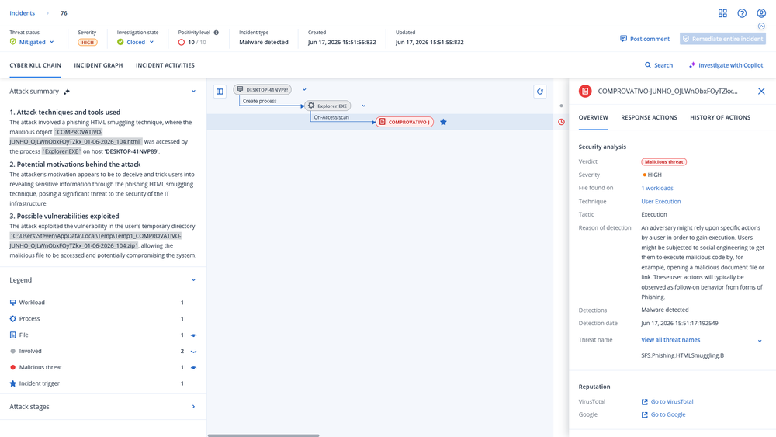Switch to the Cyber Kill Chain tab
Image resolution: width=776 pixels, height=437 pixels.
pyautogui.click(x=35, y=65)
